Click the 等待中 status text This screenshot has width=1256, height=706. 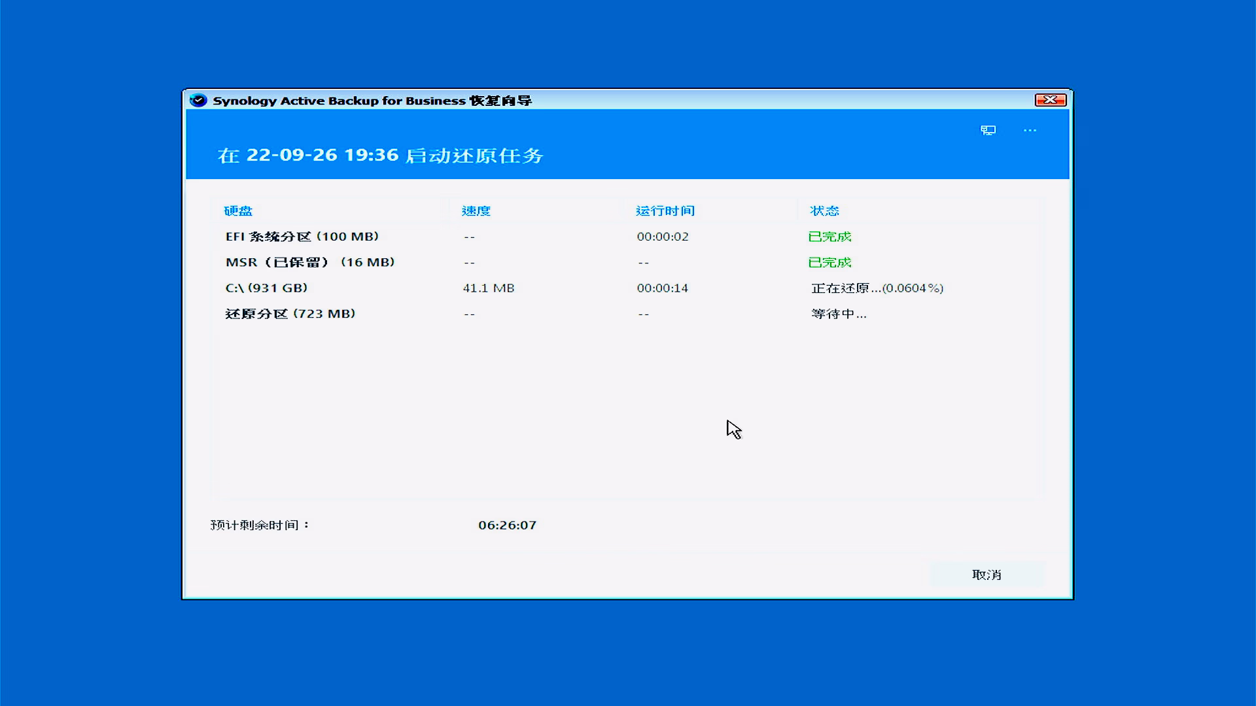(x=839, y=314)
